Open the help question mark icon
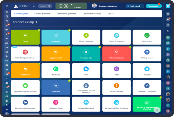Viewport: 174px width, 117px height. pos(168,6)
